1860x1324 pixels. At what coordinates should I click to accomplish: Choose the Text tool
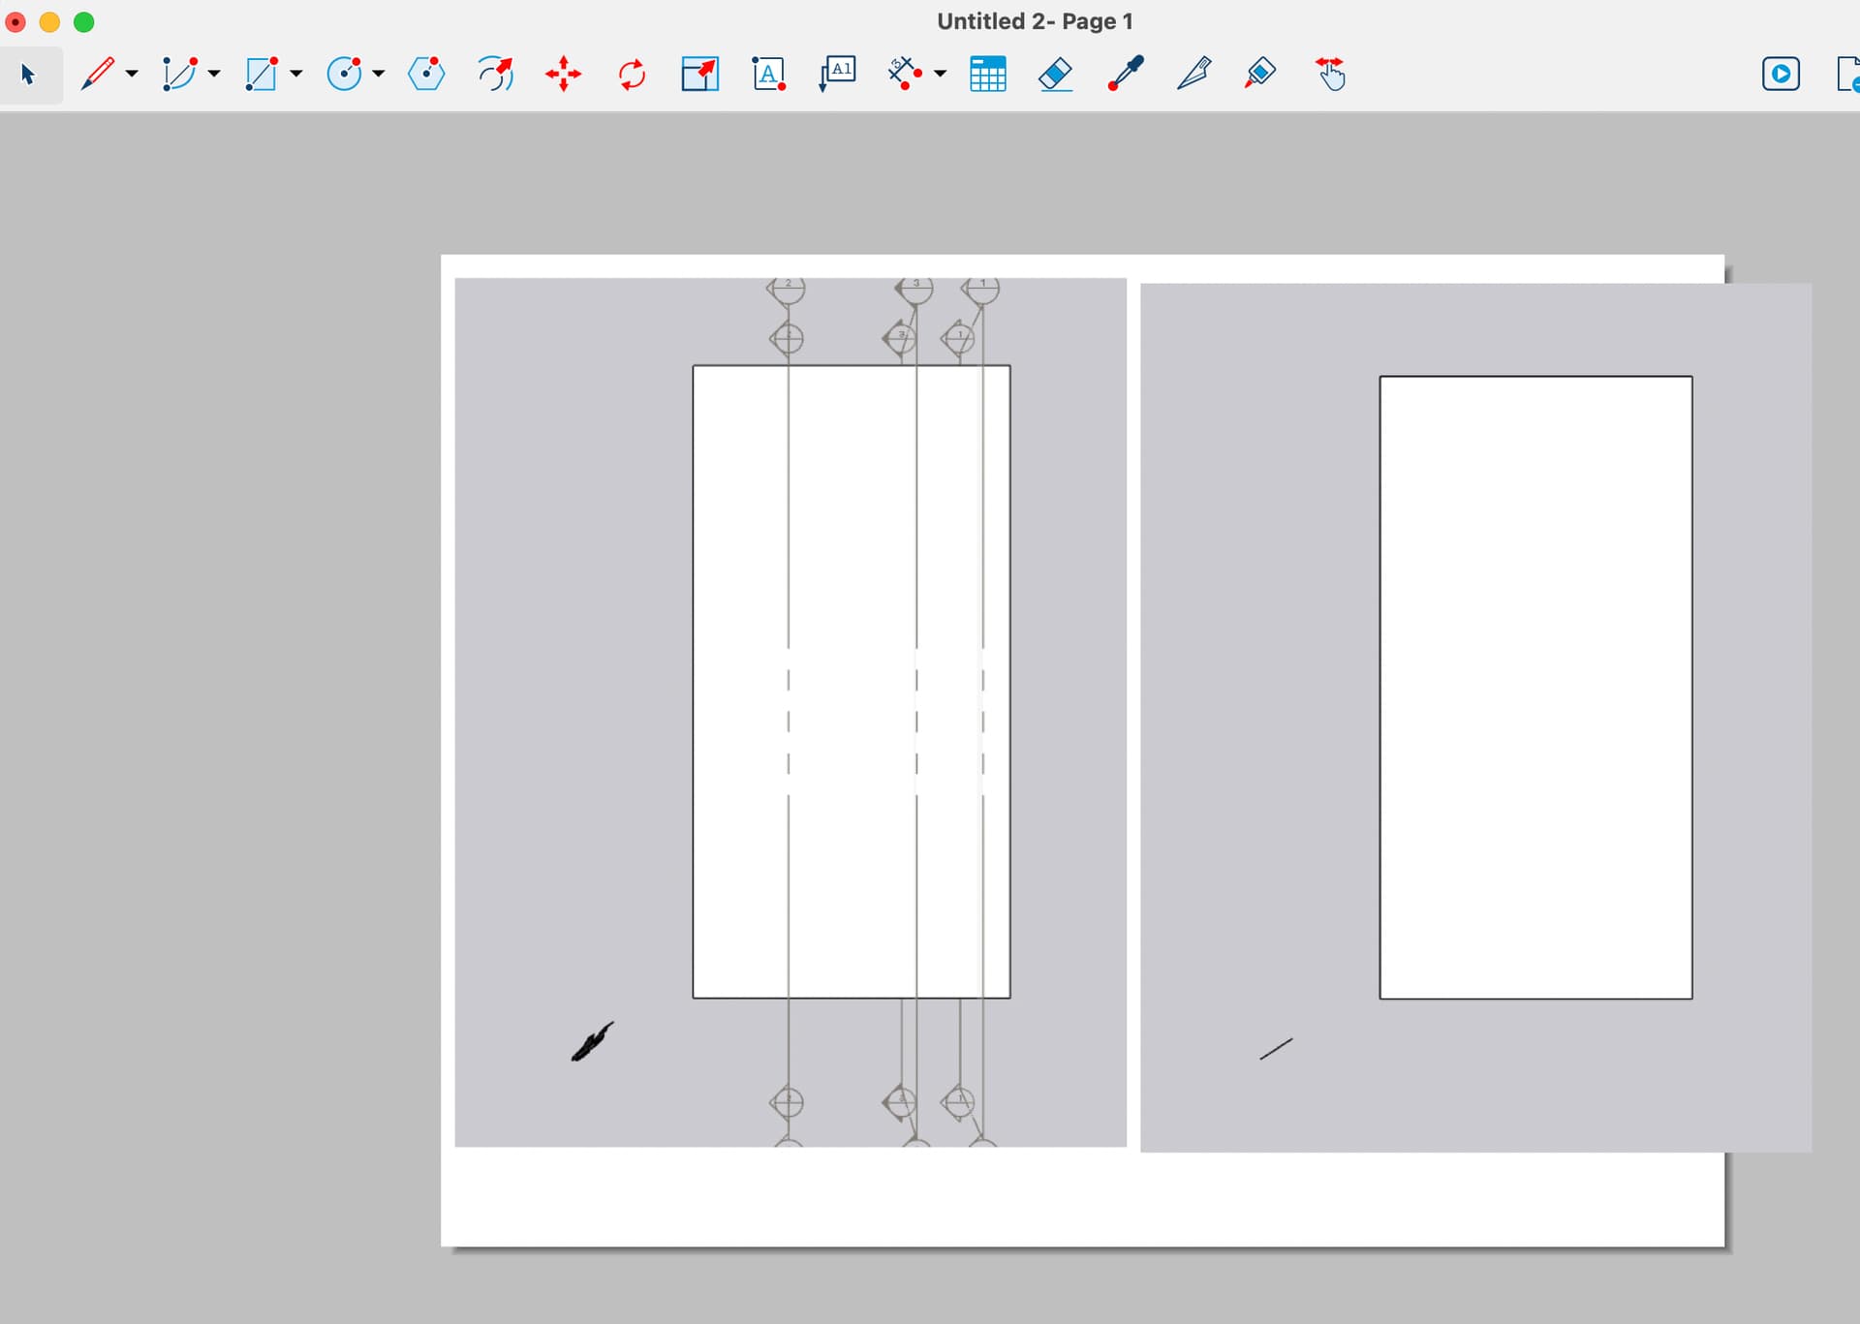coord(768,75)
